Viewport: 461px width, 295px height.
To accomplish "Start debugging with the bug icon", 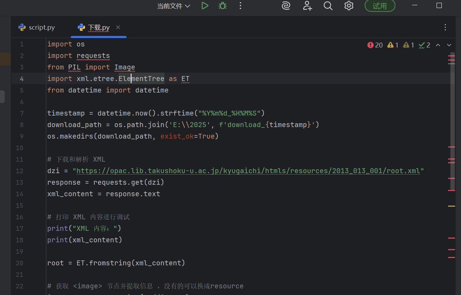I will pyautogui.click(x=222, y=6).
